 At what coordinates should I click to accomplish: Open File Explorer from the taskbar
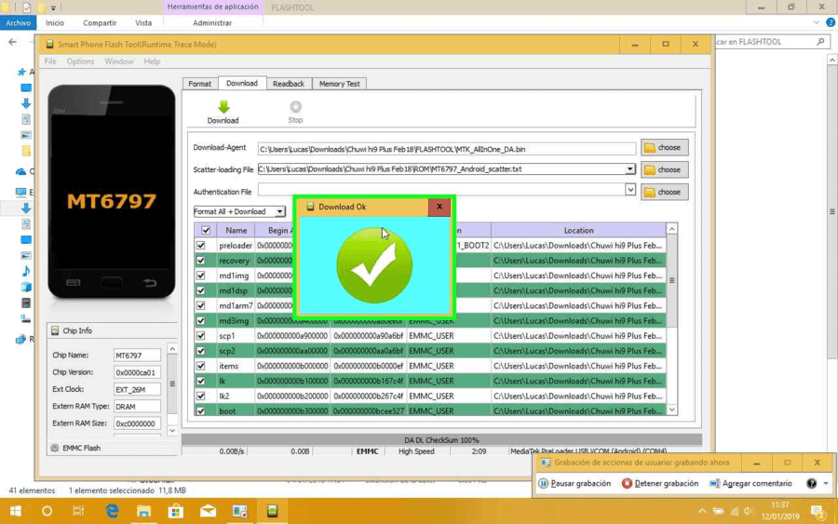pos(143,511)
